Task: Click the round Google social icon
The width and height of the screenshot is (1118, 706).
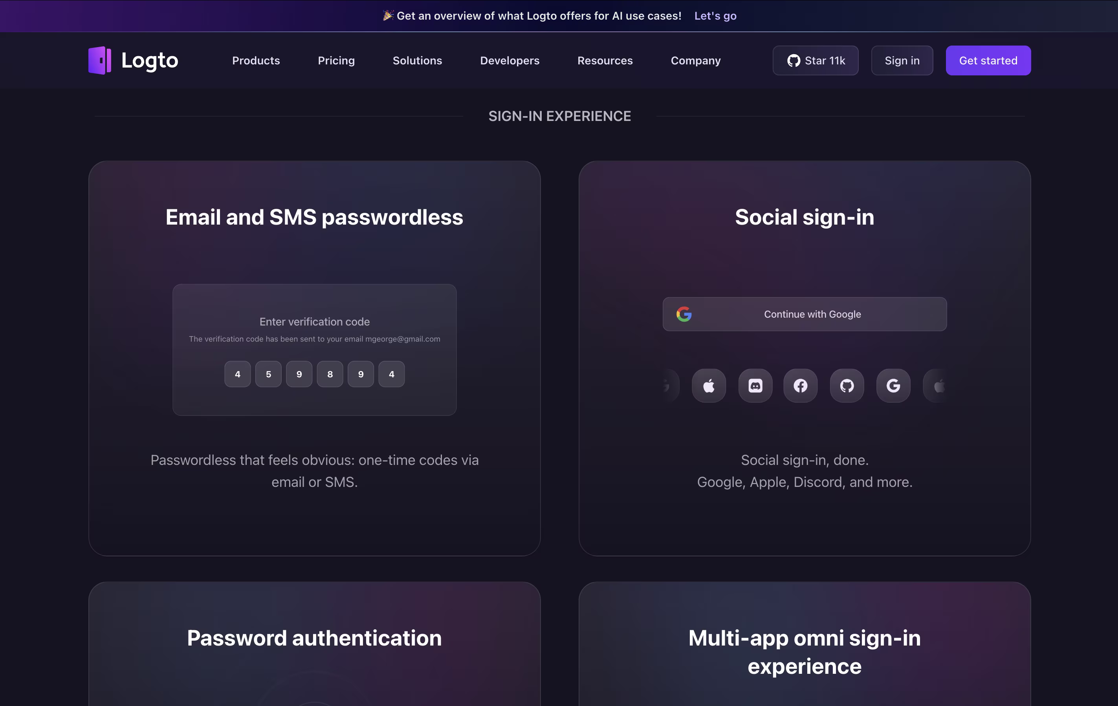Action: (893, 386)
